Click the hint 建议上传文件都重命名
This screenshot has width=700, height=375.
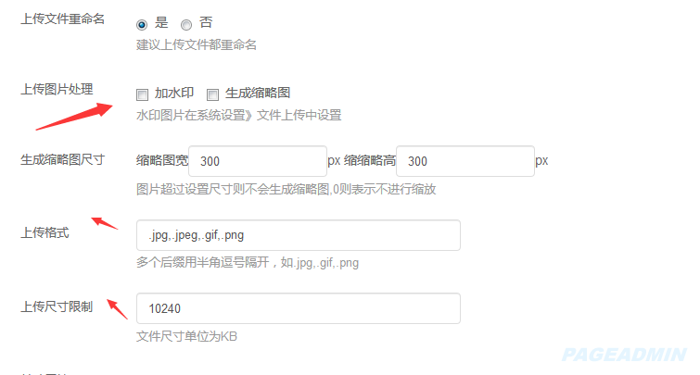click(197, 45)
